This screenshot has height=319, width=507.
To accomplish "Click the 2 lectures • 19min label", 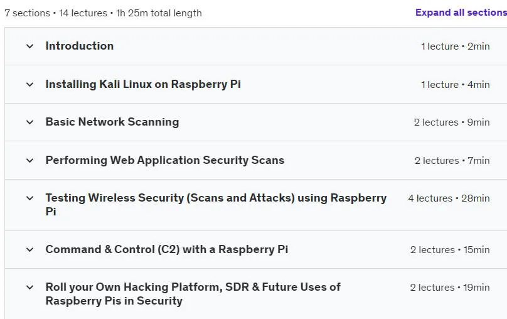I will click(450, 288).
